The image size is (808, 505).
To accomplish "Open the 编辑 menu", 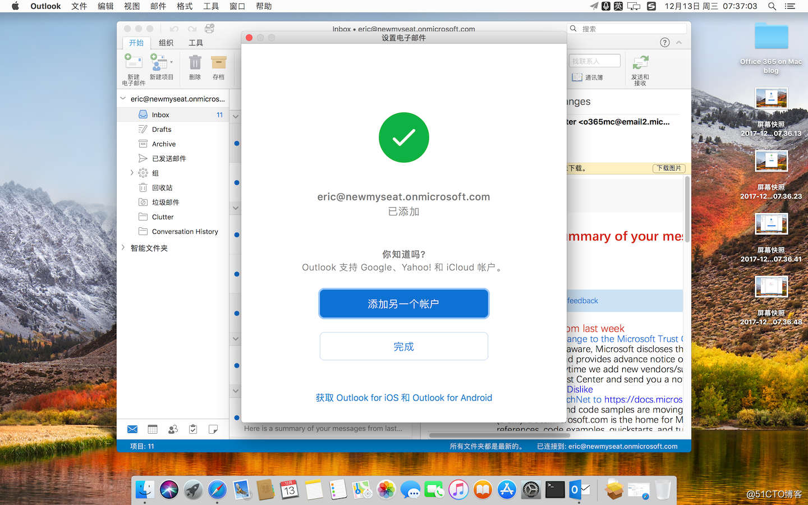I will (105, 6).
